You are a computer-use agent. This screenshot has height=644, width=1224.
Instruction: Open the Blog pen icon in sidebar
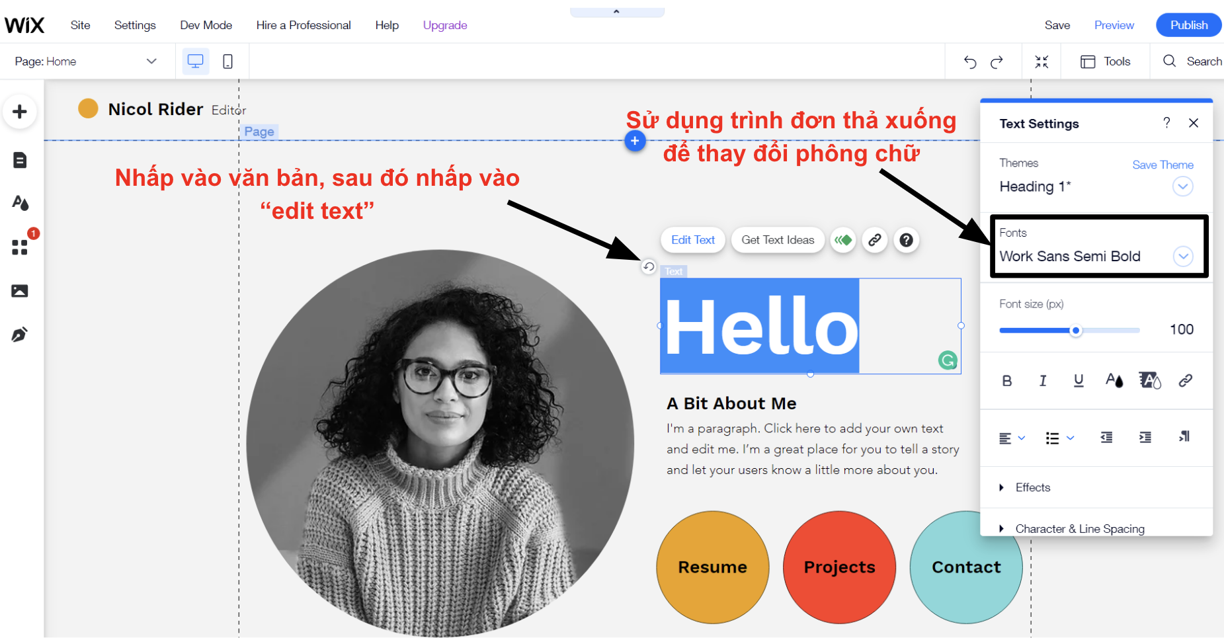click(20, 335)
